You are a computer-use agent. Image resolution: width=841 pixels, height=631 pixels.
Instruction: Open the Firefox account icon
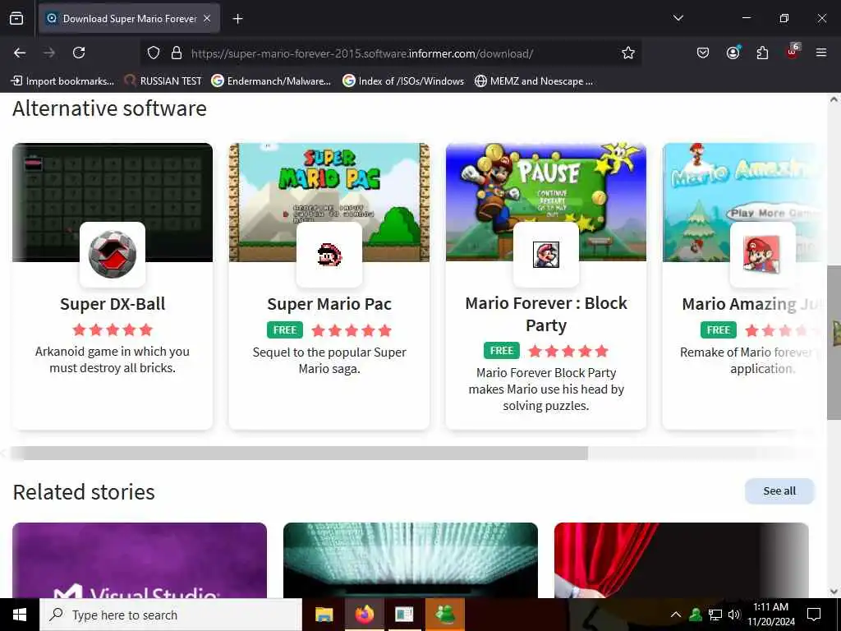733,53
